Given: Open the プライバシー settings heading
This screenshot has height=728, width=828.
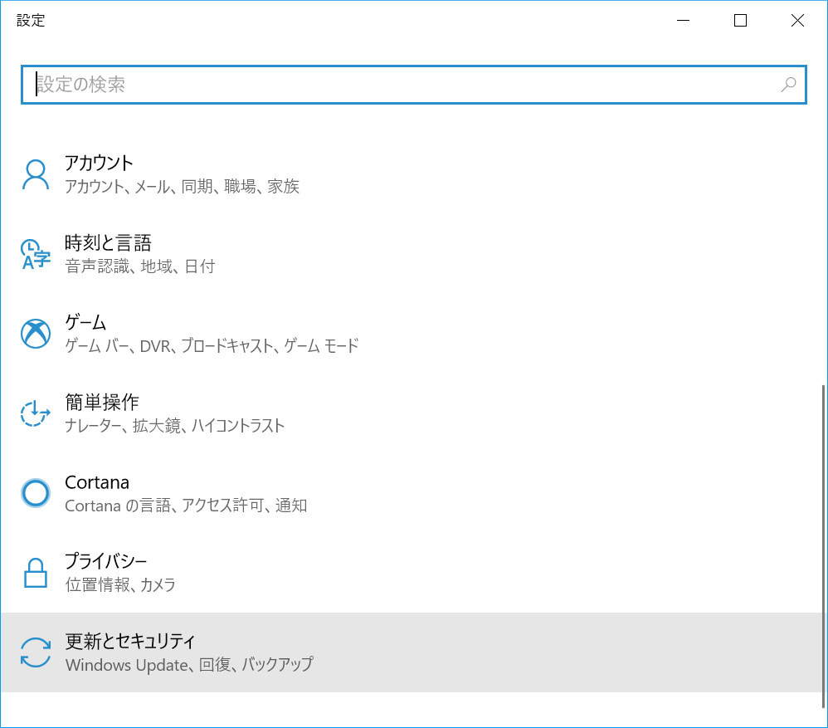Looking at the screenshot, I should (x=105, y=561).
